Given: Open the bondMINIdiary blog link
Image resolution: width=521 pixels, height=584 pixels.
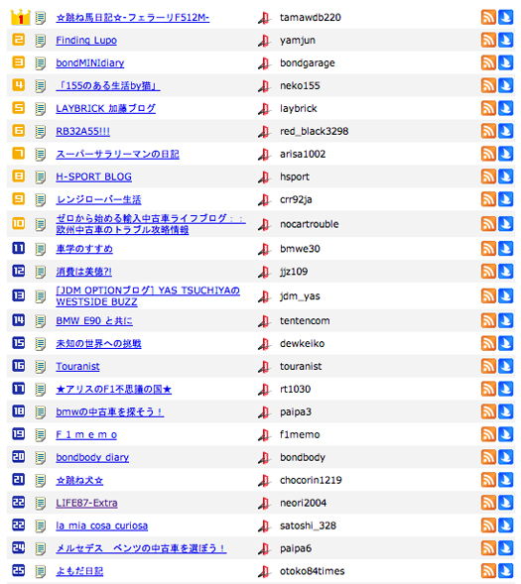Looking at the screenshot, I should pyautogui.click(x=90, y=62).
